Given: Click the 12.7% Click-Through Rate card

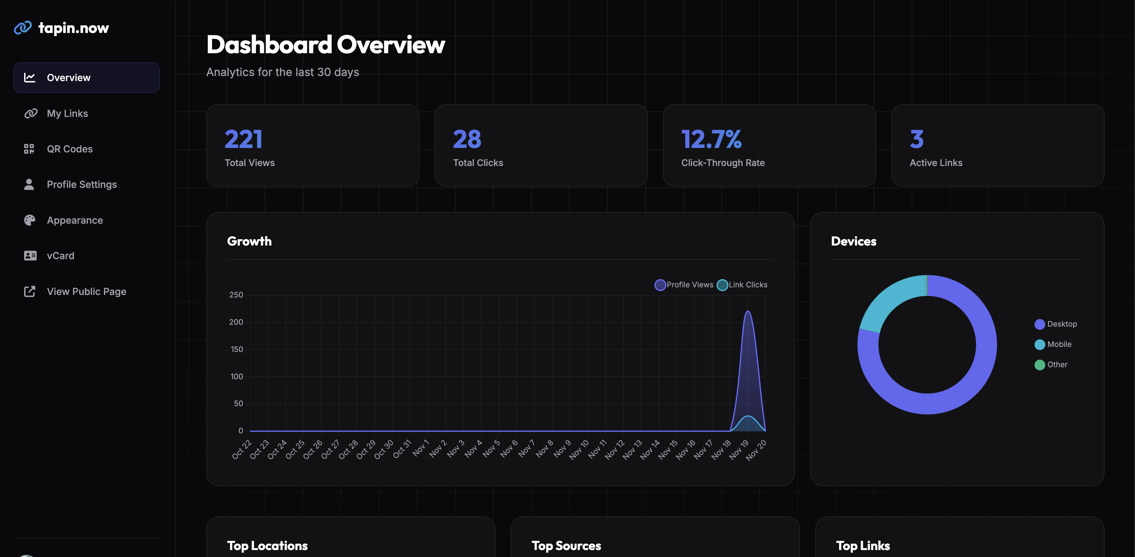Looking at the screenshot, I should click(769, 145).
